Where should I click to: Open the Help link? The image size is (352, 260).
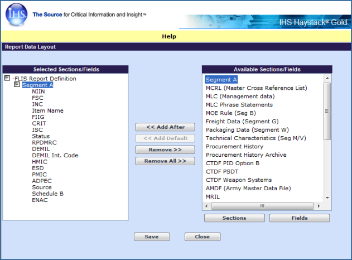[169, 36]
